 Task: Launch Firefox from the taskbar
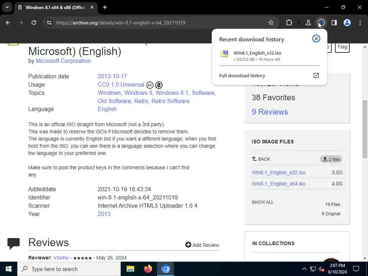[148, 269]
